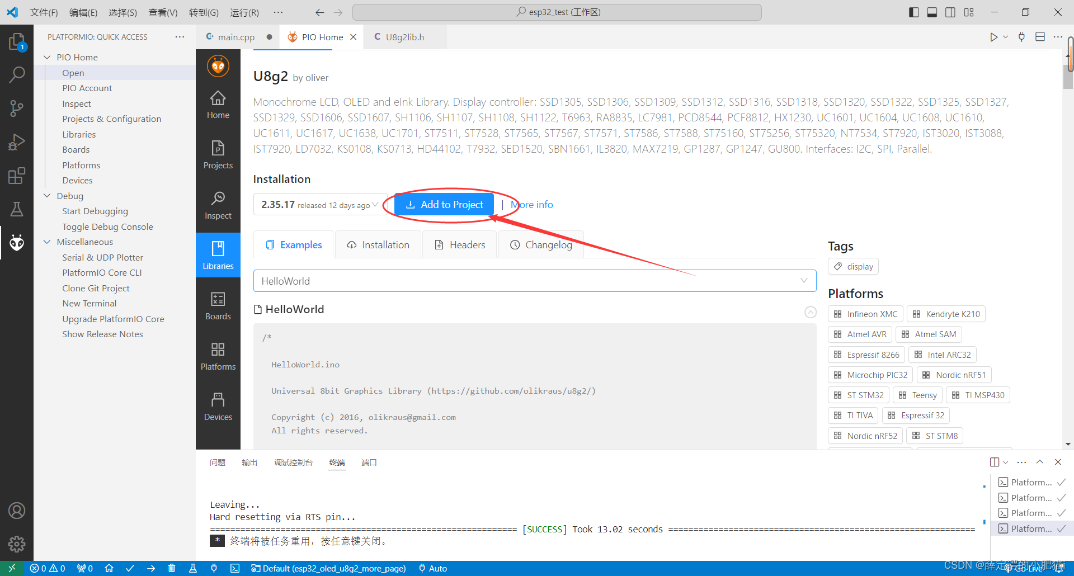
Task: Open Platforms in the PIO Home sidebar
Action: [x=218, y=356]
